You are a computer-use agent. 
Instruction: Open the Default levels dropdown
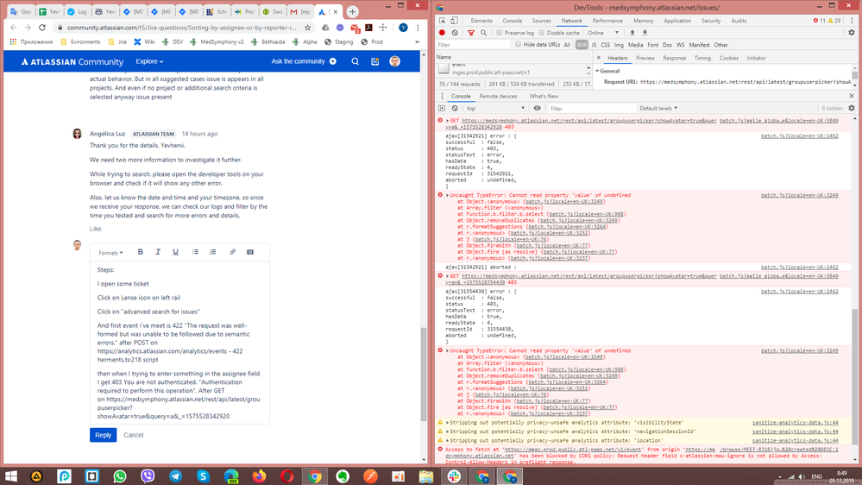[658, 109]
